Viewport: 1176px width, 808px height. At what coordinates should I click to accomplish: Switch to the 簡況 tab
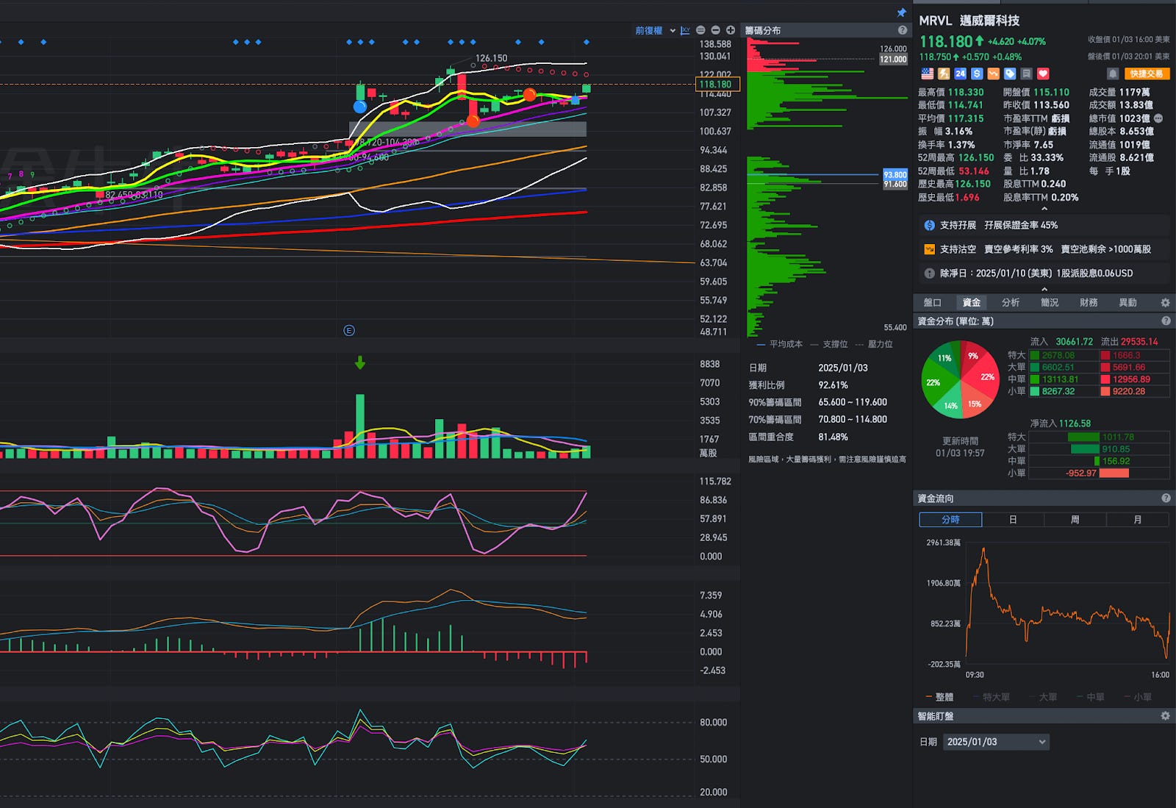[1050, 303]
